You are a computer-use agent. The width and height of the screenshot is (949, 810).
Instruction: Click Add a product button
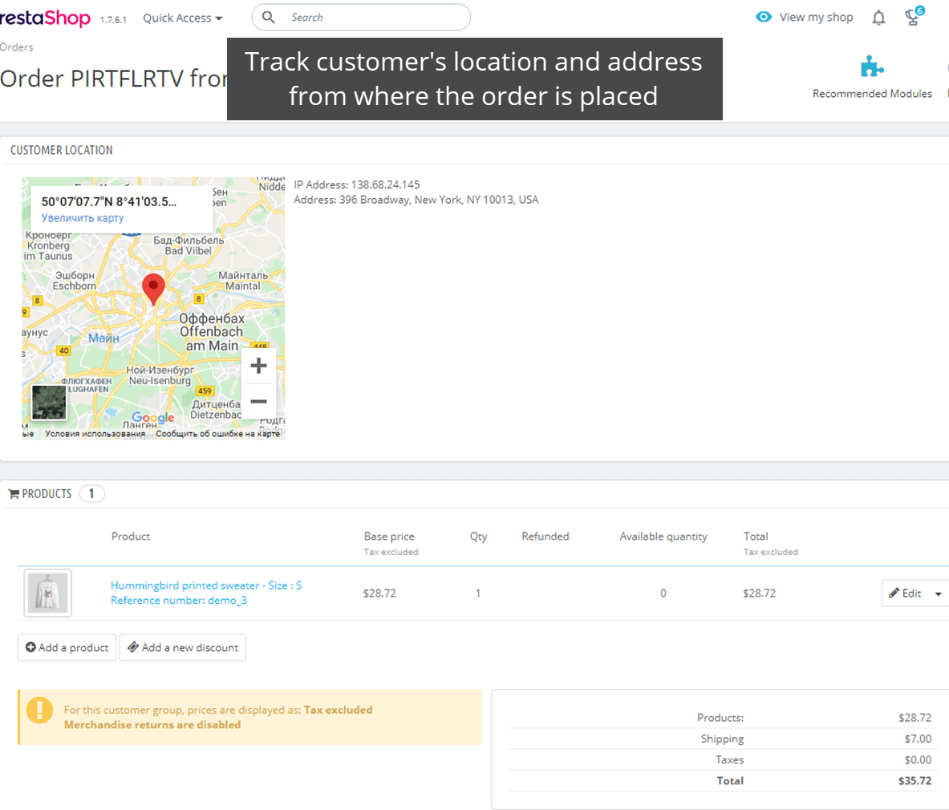(67, 647)
